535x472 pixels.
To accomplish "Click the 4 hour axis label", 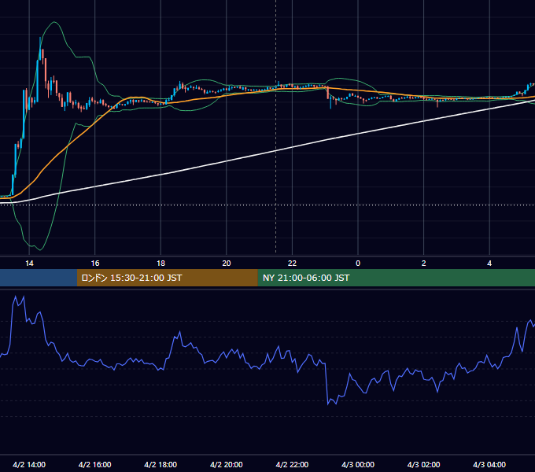I will [489, 264].
